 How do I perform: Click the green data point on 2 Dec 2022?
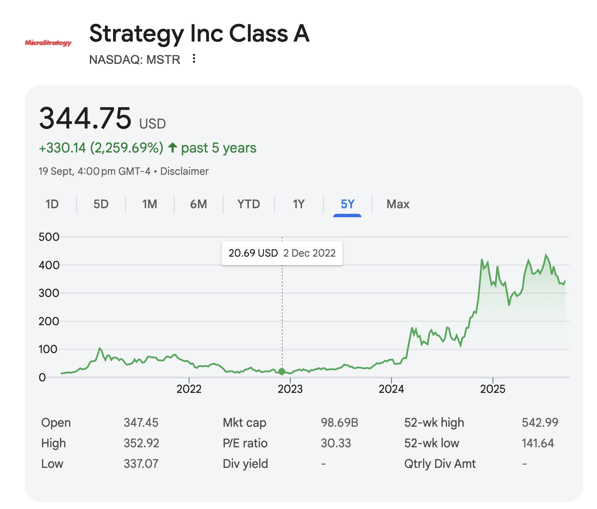(x=282, y=371)
